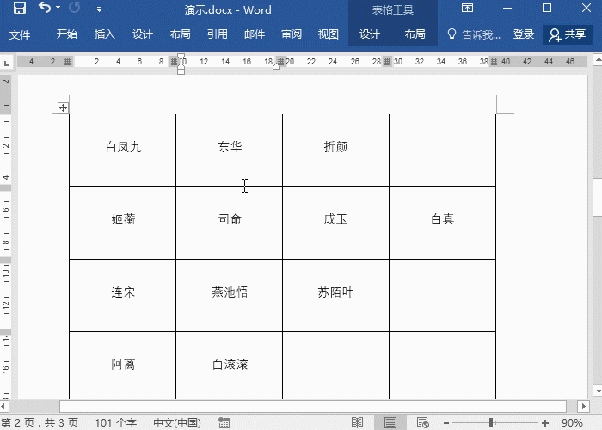The image size is (602, 430).
Task: Click the cell containing 阿离
Action: 122,365
